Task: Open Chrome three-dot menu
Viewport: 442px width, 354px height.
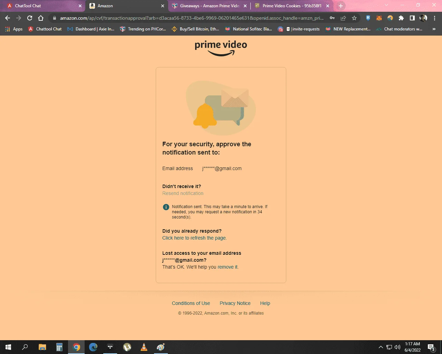Action: pos(434,18)
